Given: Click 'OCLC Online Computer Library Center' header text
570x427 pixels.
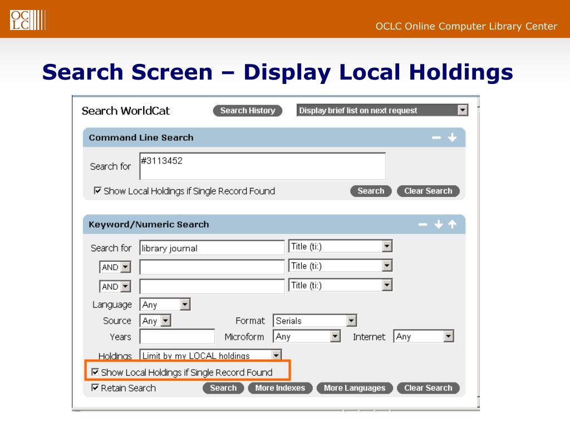Looking at the screenshot, I should tap(466, 26).
